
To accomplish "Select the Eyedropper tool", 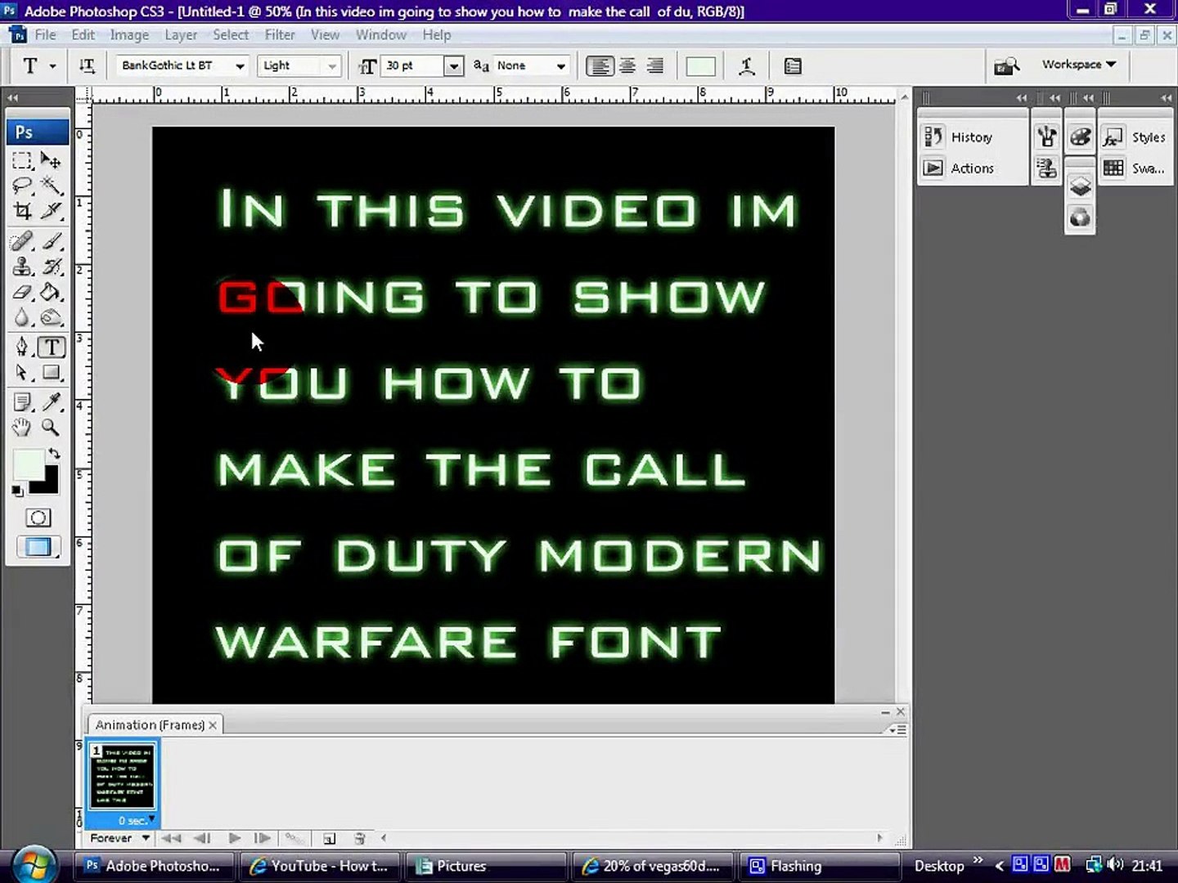I will tap(51, 401).
